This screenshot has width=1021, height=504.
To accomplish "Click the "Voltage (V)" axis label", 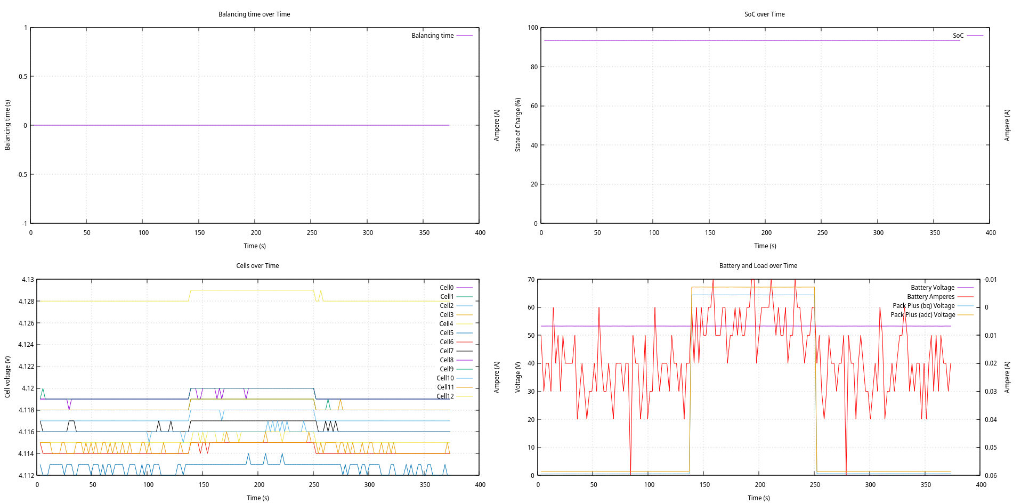I will pos(518,377).
